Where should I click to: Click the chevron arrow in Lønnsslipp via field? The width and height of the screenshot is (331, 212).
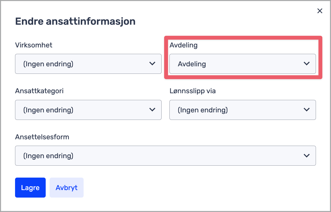[307, 110]
